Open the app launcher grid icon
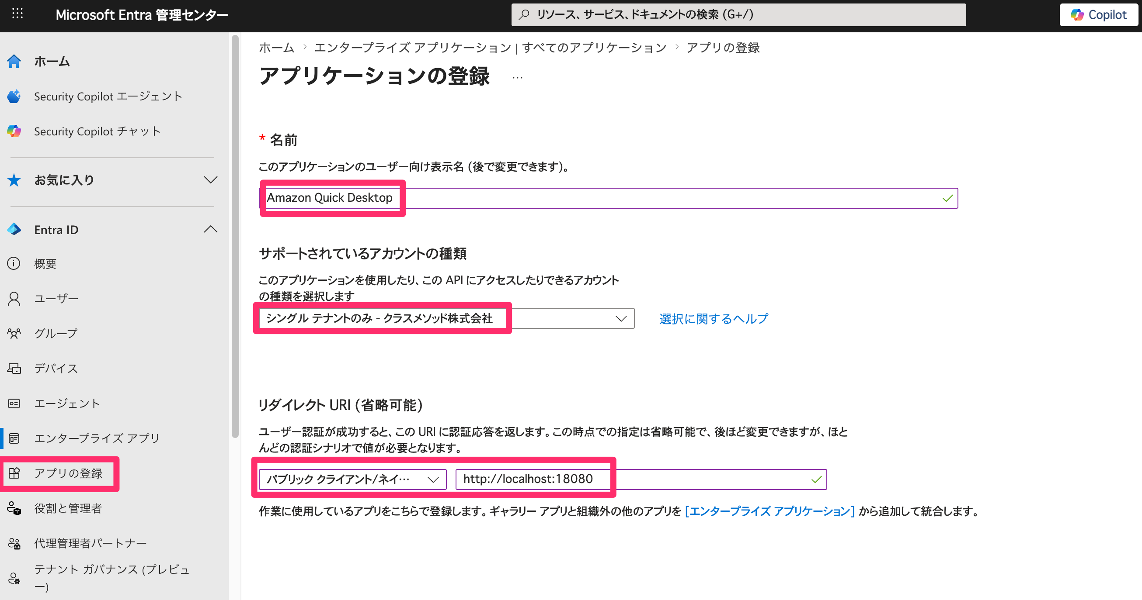Screen dimensions: 1142x600 17,14
